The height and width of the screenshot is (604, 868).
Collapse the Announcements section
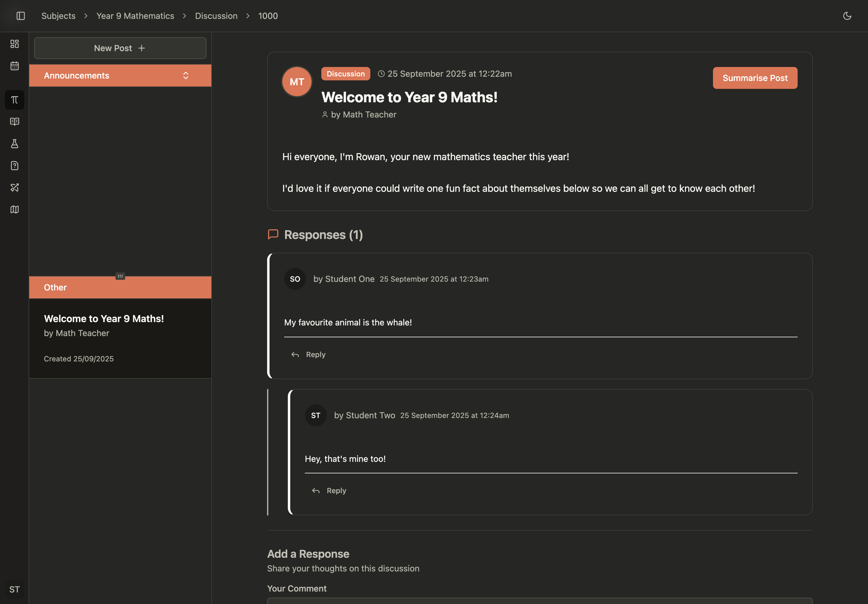185,75
